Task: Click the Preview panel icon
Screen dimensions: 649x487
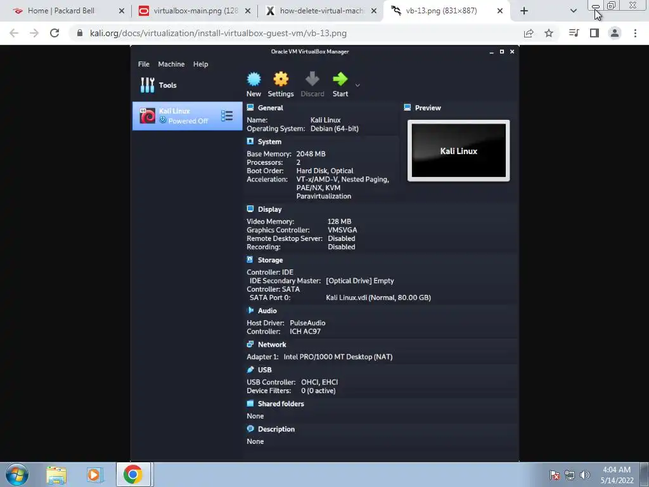Action: pyautogui.click(x=408, y=108)
